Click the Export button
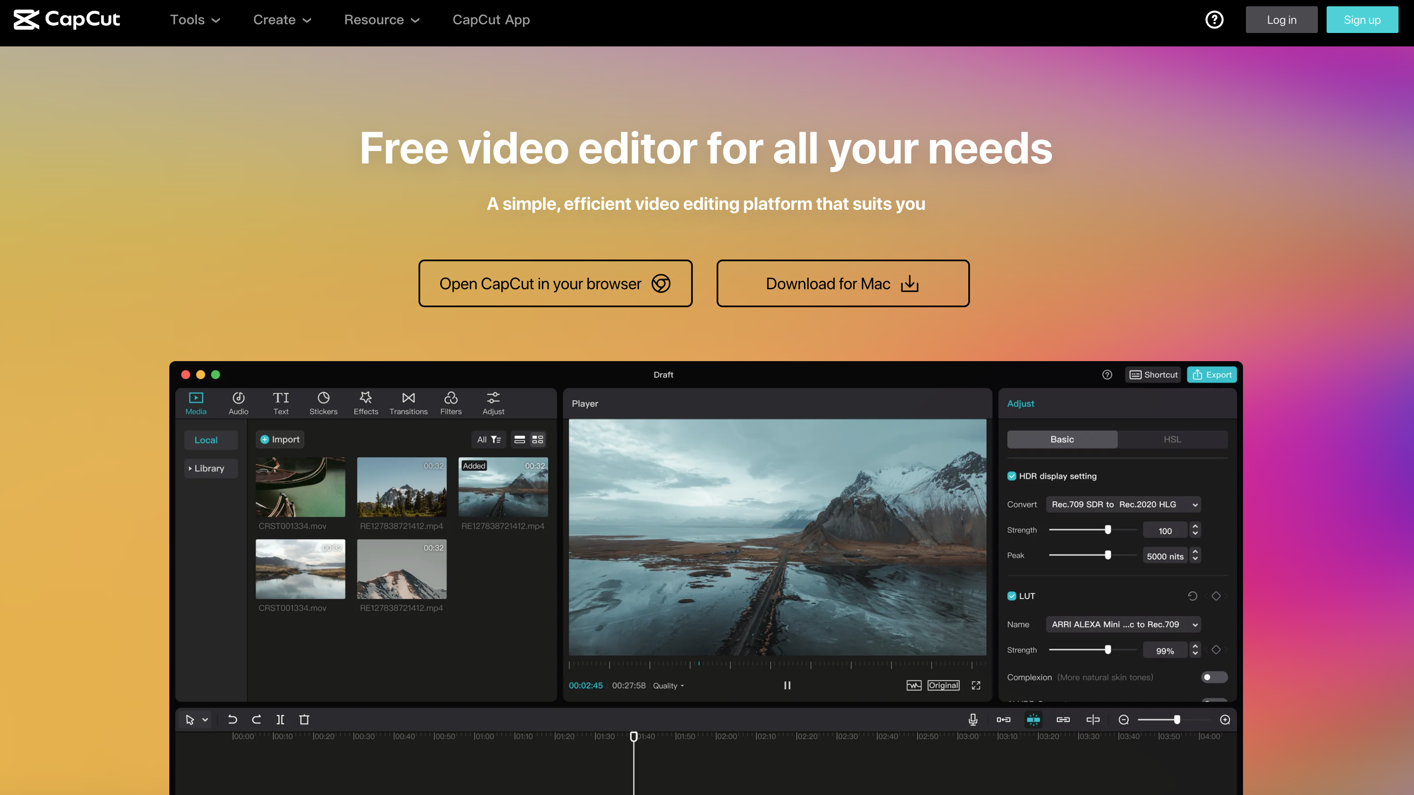 (x=1212, y=375)
